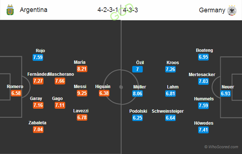Viewport: 242px width, 154px height.
Task: Click the Argentina team crest icon
Action: [x=10, y=10]
